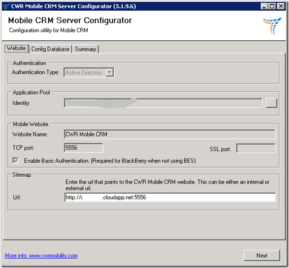Click the Identity browse button
Viewport: 289px width, 268px height.
(271, 103)
